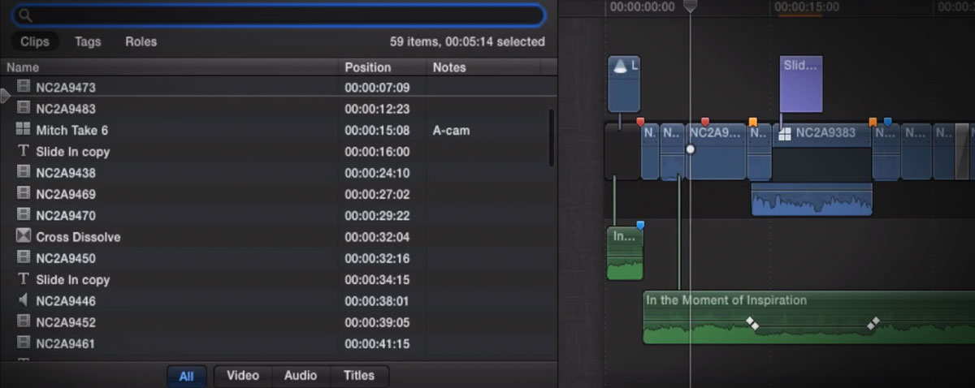Select the NC2A9383 clip in the timeline

(x=821, y=152)
